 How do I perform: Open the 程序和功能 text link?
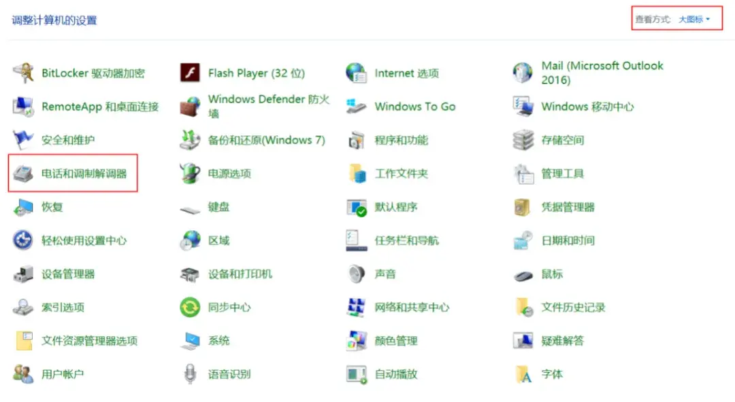click(402, 140)
